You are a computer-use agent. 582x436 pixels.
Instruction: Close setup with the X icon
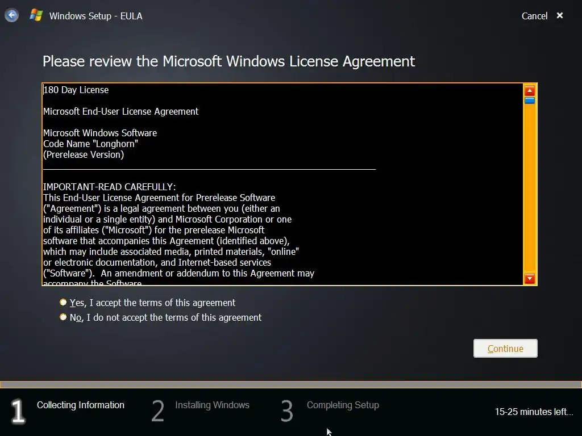pyautogui.click(x=560, y=15)
